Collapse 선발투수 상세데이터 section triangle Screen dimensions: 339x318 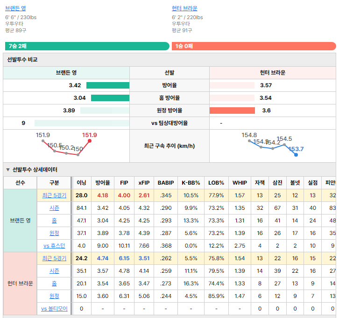[8, 170]
